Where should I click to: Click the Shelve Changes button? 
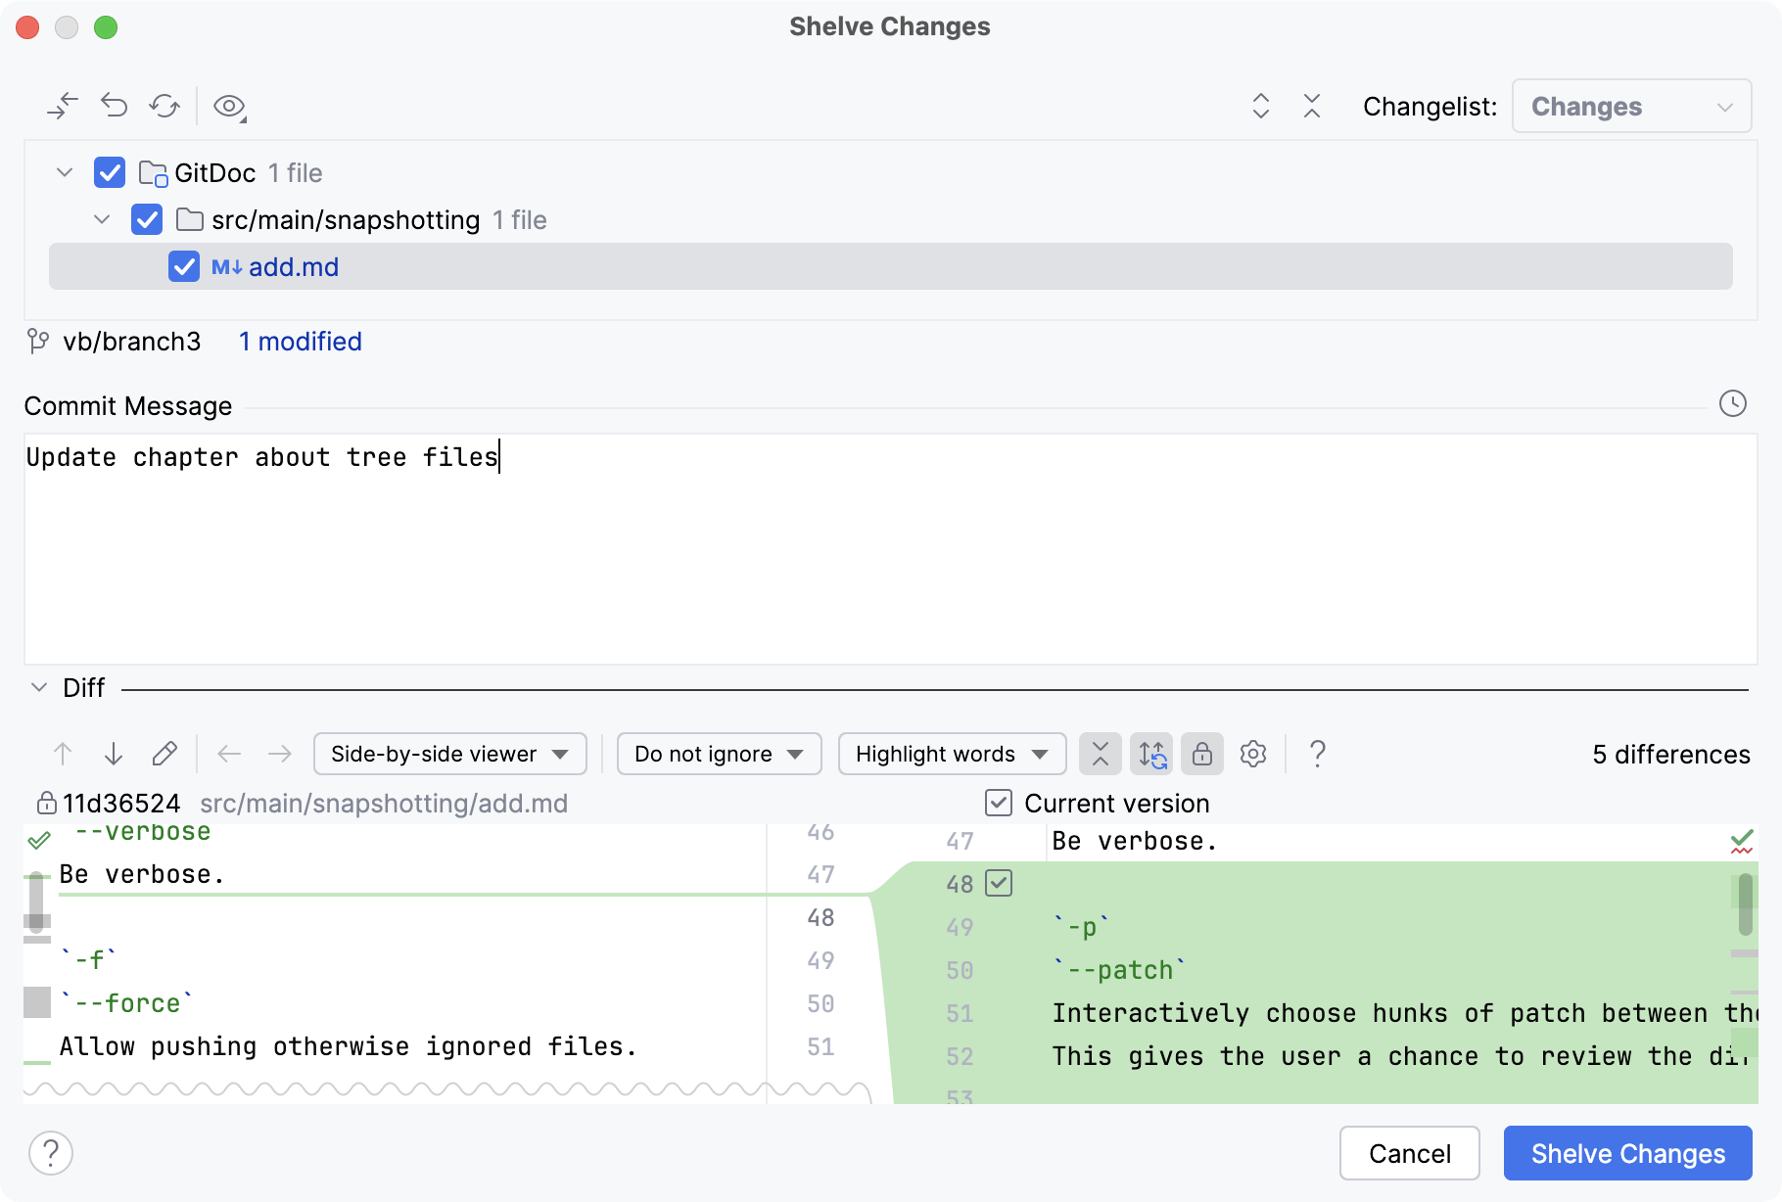pos(1626,1153)
